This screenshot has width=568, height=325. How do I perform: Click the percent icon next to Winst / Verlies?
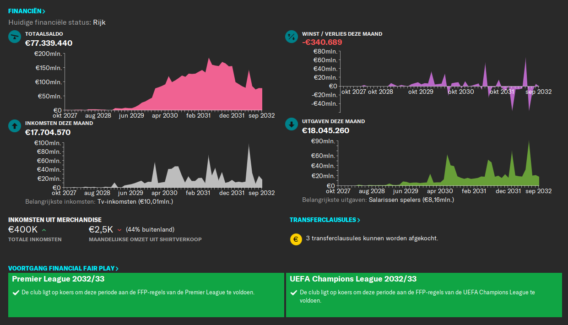[292, 37]
